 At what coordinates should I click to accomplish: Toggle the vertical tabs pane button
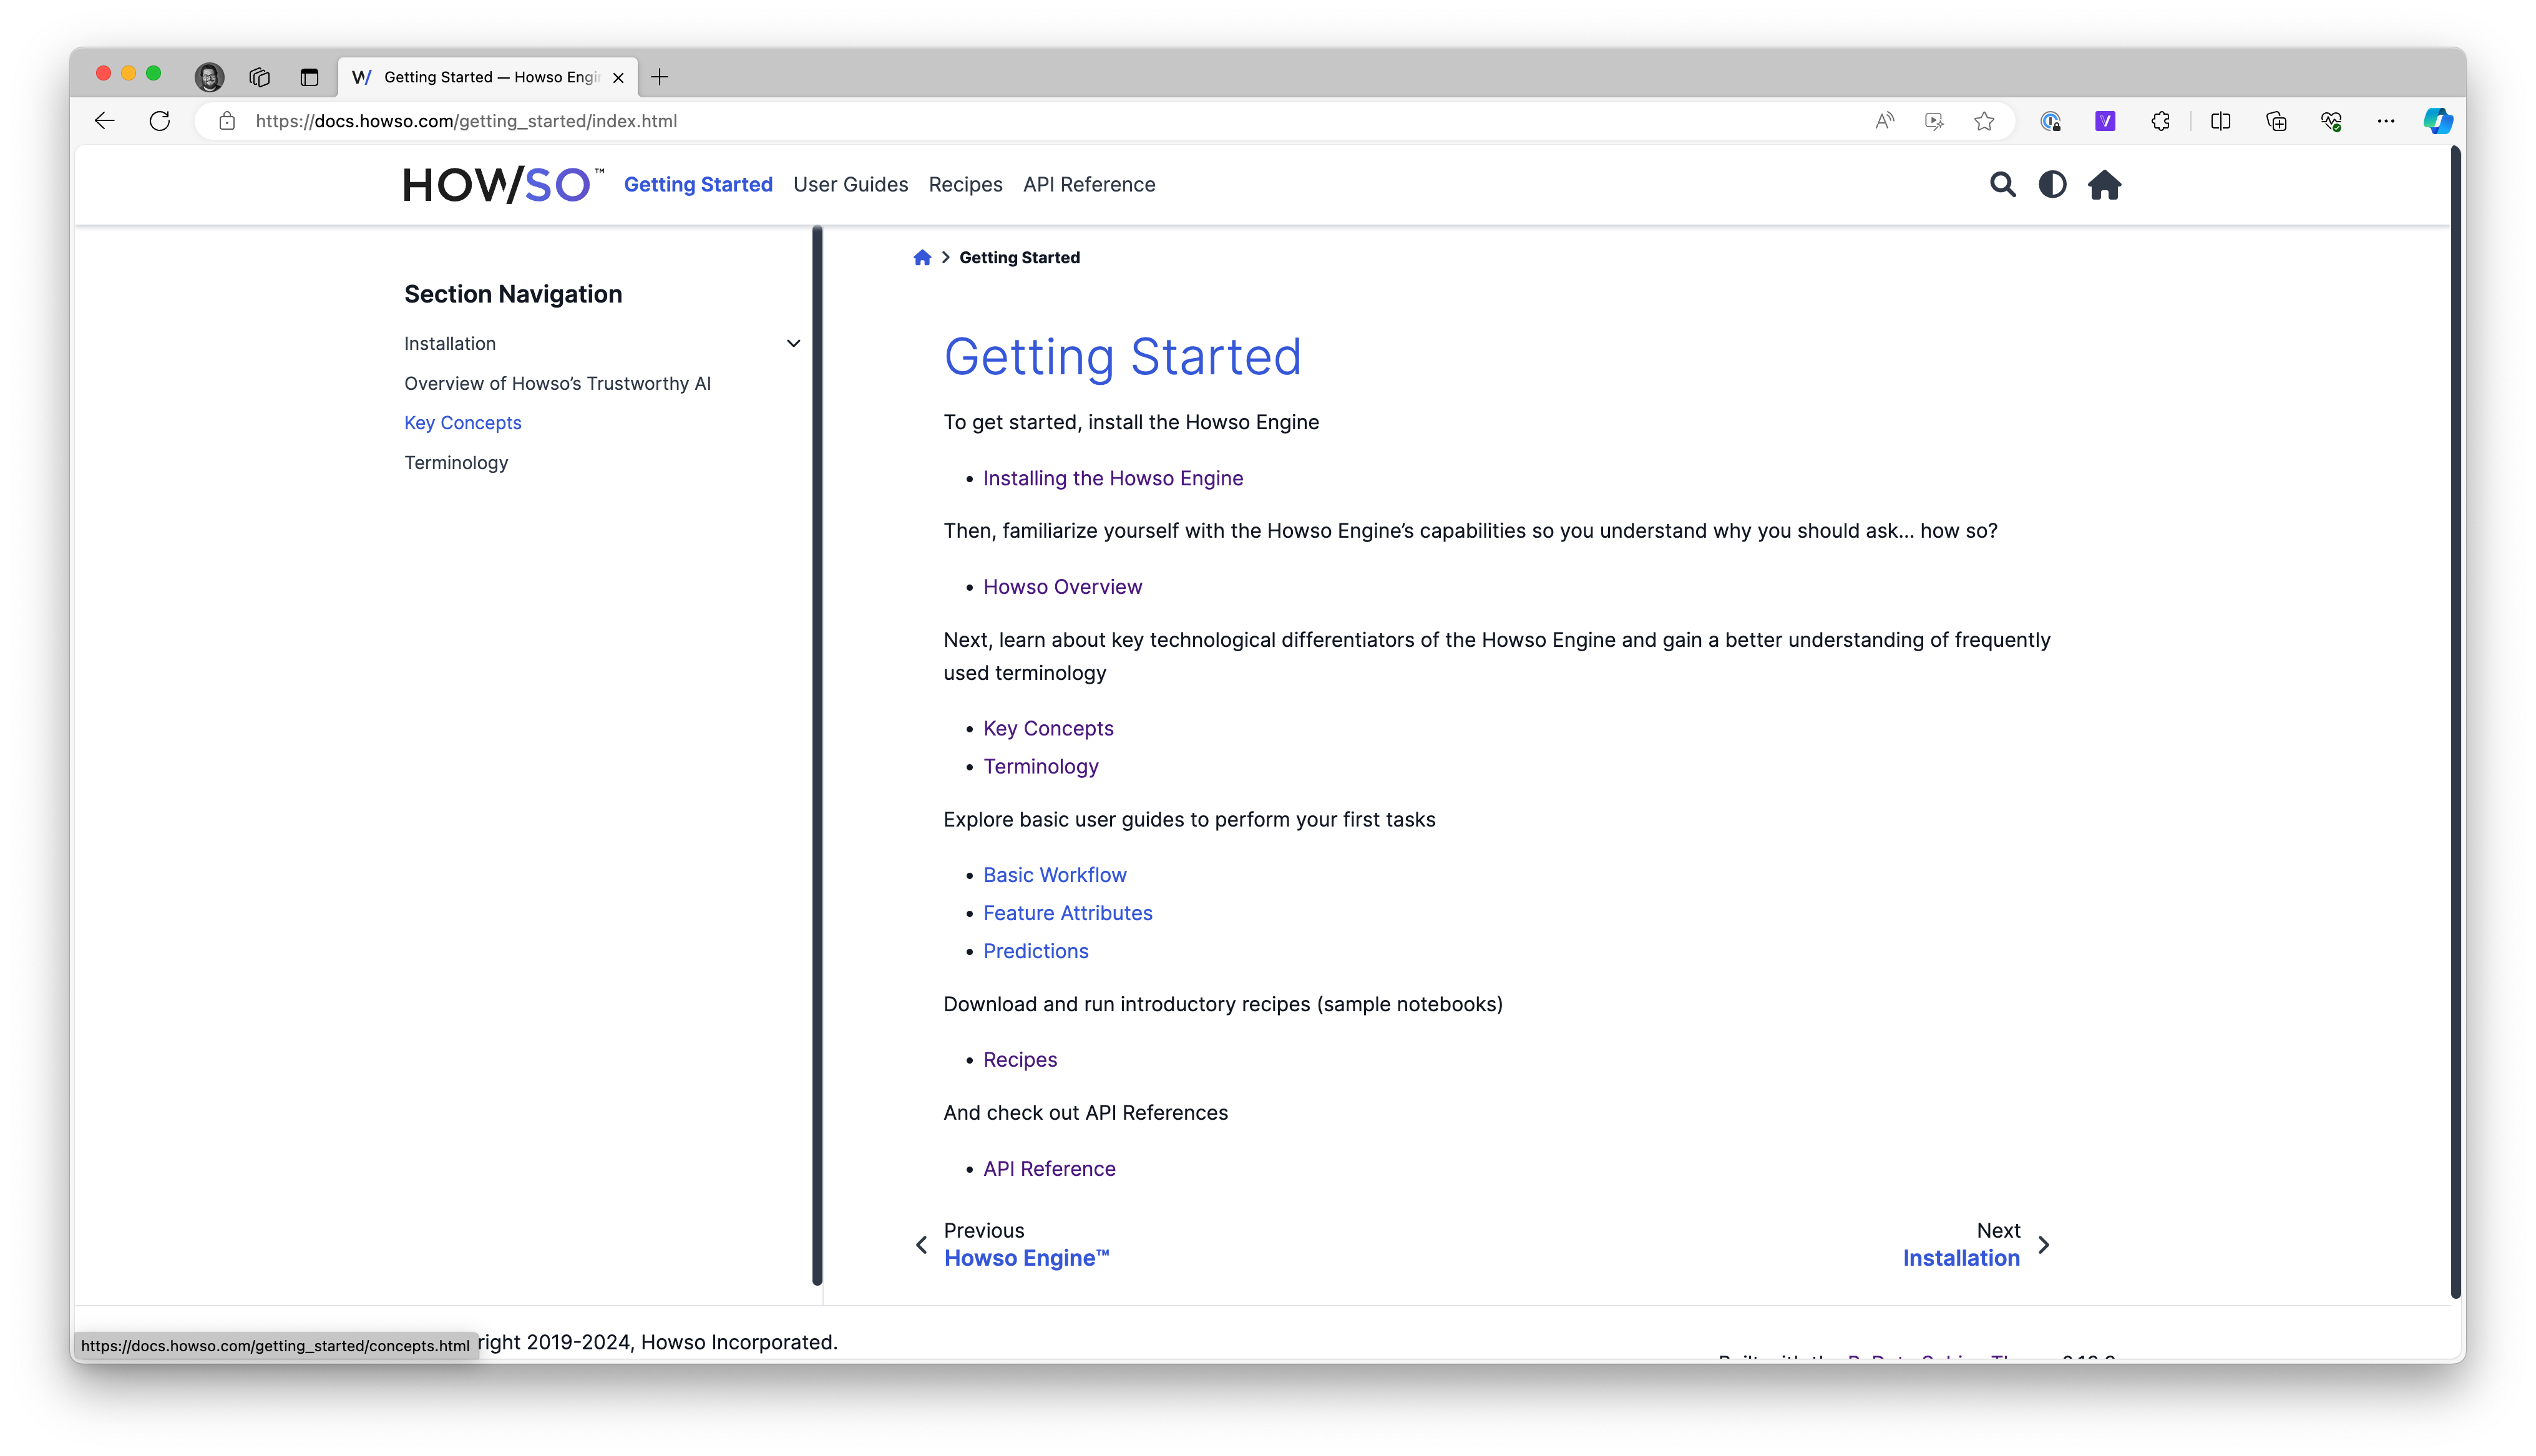click(x=309, y=77)
